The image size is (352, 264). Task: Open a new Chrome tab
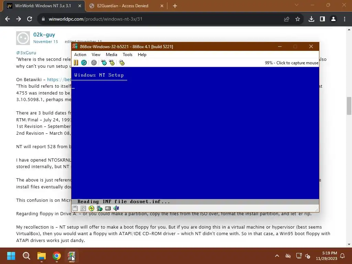[x=175, y=6]
